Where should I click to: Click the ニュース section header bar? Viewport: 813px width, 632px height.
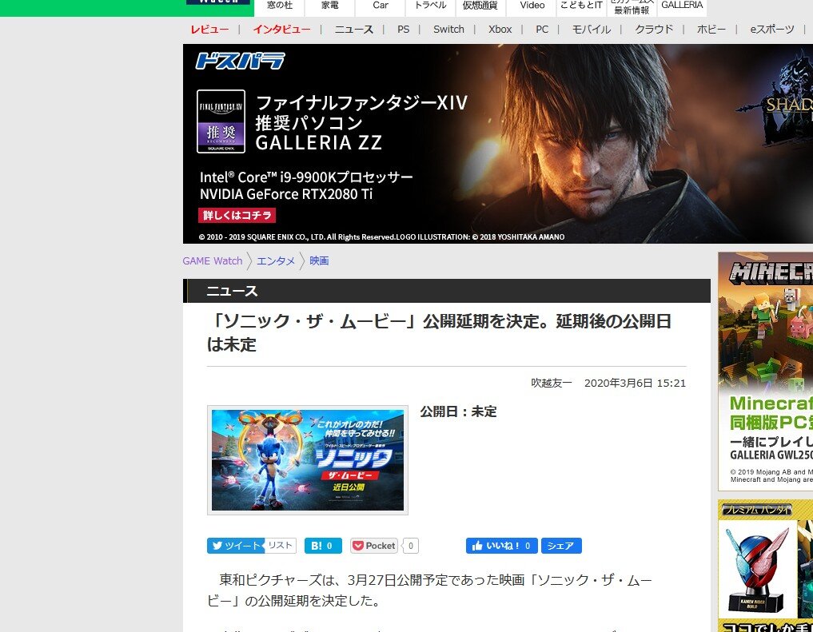point(446,291)
